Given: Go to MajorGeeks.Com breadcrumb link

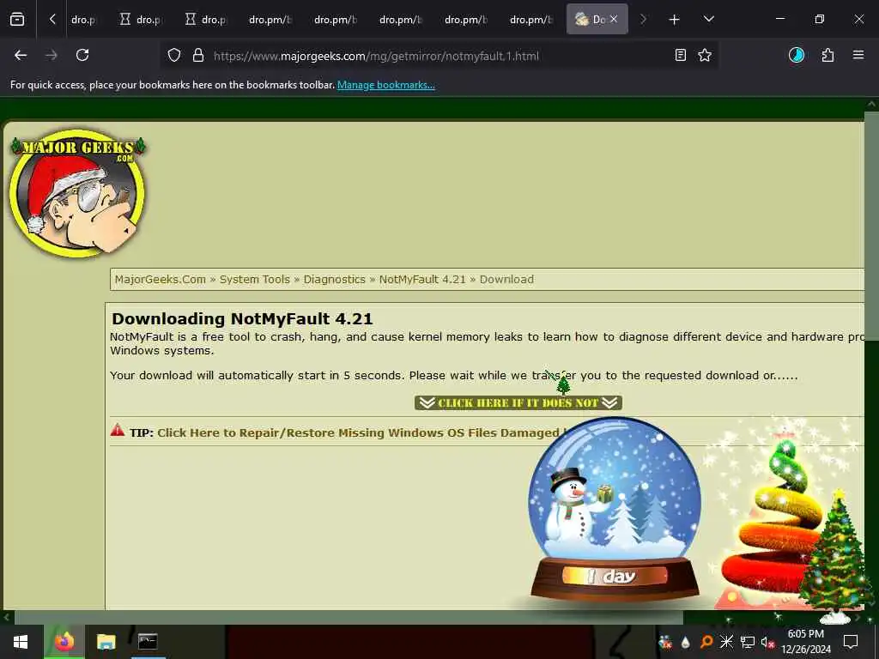Looking at the screenshot, I should point(161,279).
